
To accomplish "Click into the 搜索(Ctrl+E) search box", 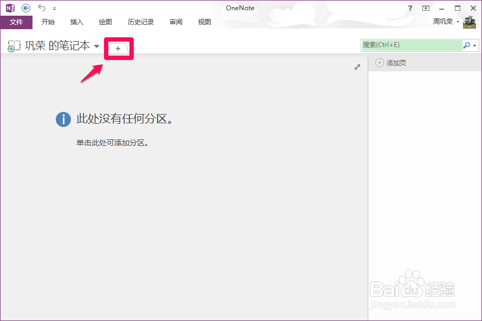I will pos(412,45).
